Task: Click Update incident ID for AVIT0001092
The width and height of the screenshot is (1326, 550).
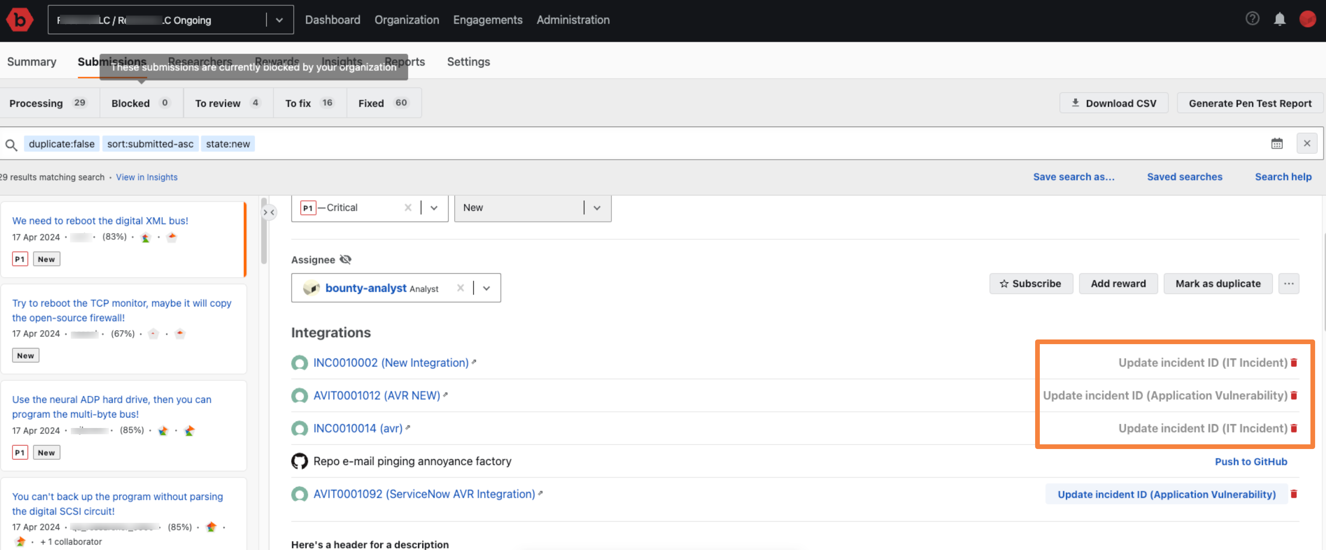Action: click(x=1167, y=494)
